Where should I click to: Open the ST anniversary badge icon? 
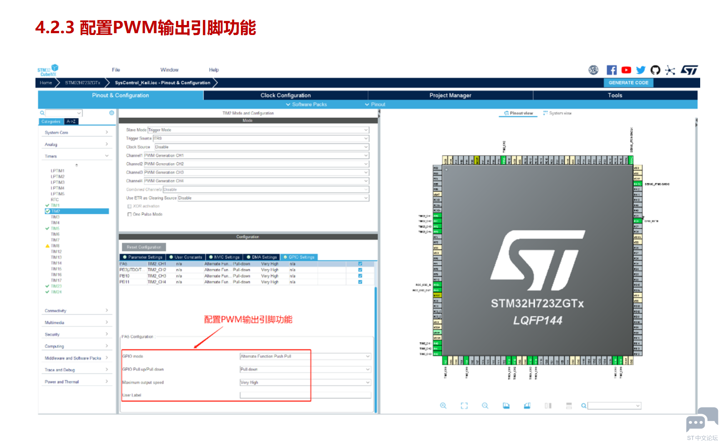pyautogui.click(x=593, y=70)
